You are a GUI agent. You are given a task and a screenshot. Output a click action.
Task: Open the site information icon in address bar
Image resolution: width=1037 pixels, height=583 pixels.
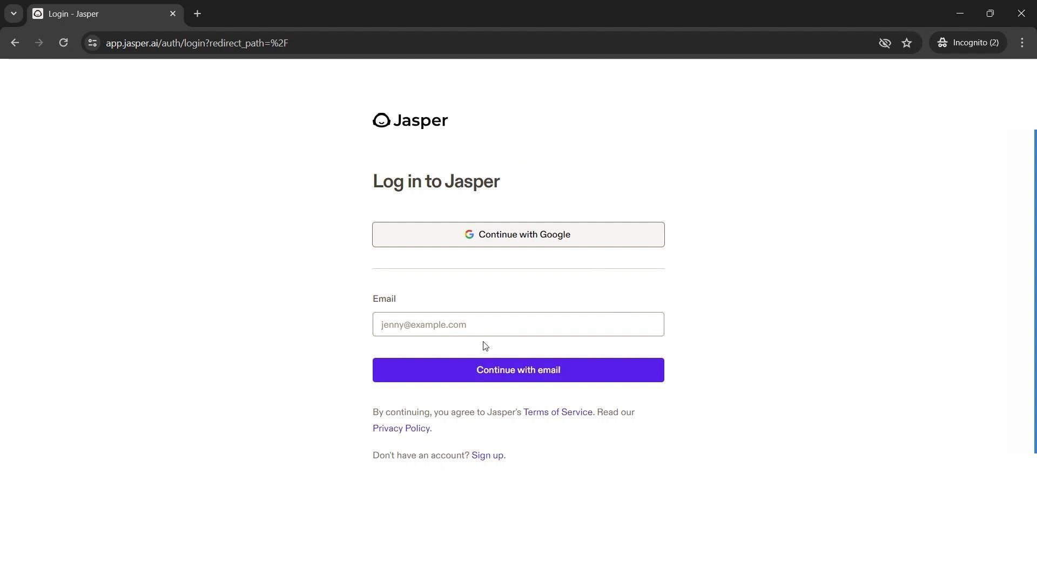click(x=92, y=43)
